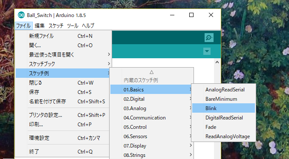Expand 04.Communication examples category
289x159 pixels.
151,118
